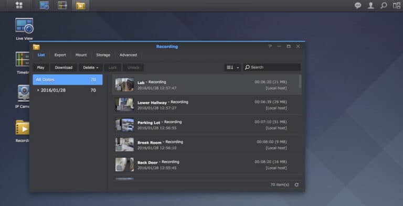Open Live View desktop icon
Viewport: 403px width, 206px height.
pos(25,29)
